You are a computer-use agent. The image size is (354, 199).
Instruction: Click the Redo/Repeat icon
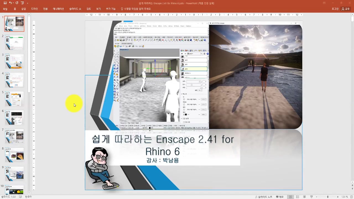[x=17, y=3]
